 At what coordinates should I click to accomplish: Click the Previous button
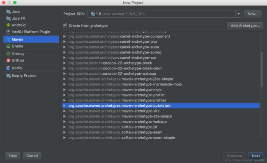[x=234, y=156]
